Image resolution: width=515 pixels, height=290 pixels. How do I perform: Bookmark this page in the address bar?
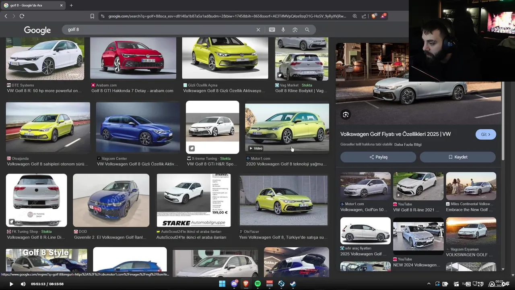click(x=92, y=16)
